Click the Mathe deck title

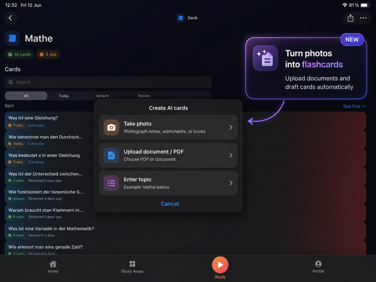pyautogui.click(x=38, y=38)
